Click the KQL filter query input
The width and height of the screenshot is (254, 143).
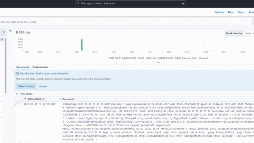(x=125, y=22)
